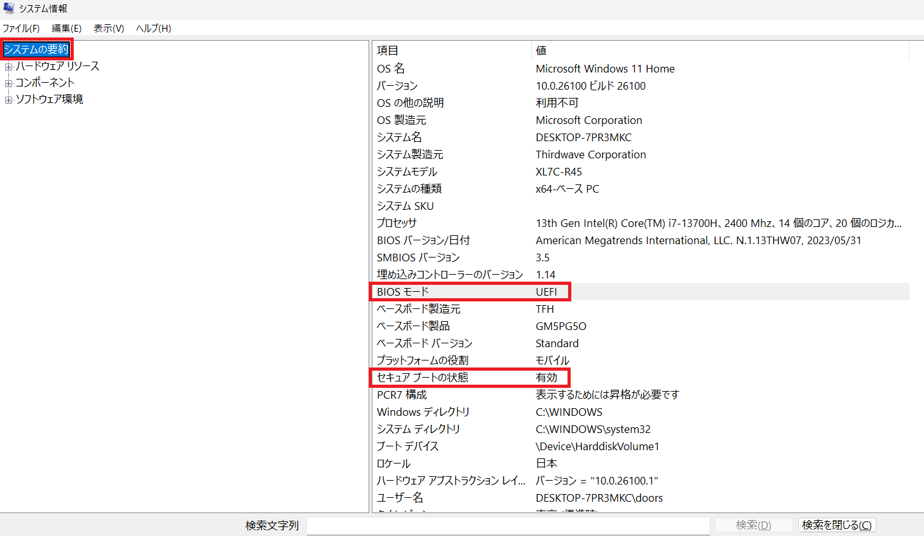Expand the コンポーネント tree node

coord(9,83)
